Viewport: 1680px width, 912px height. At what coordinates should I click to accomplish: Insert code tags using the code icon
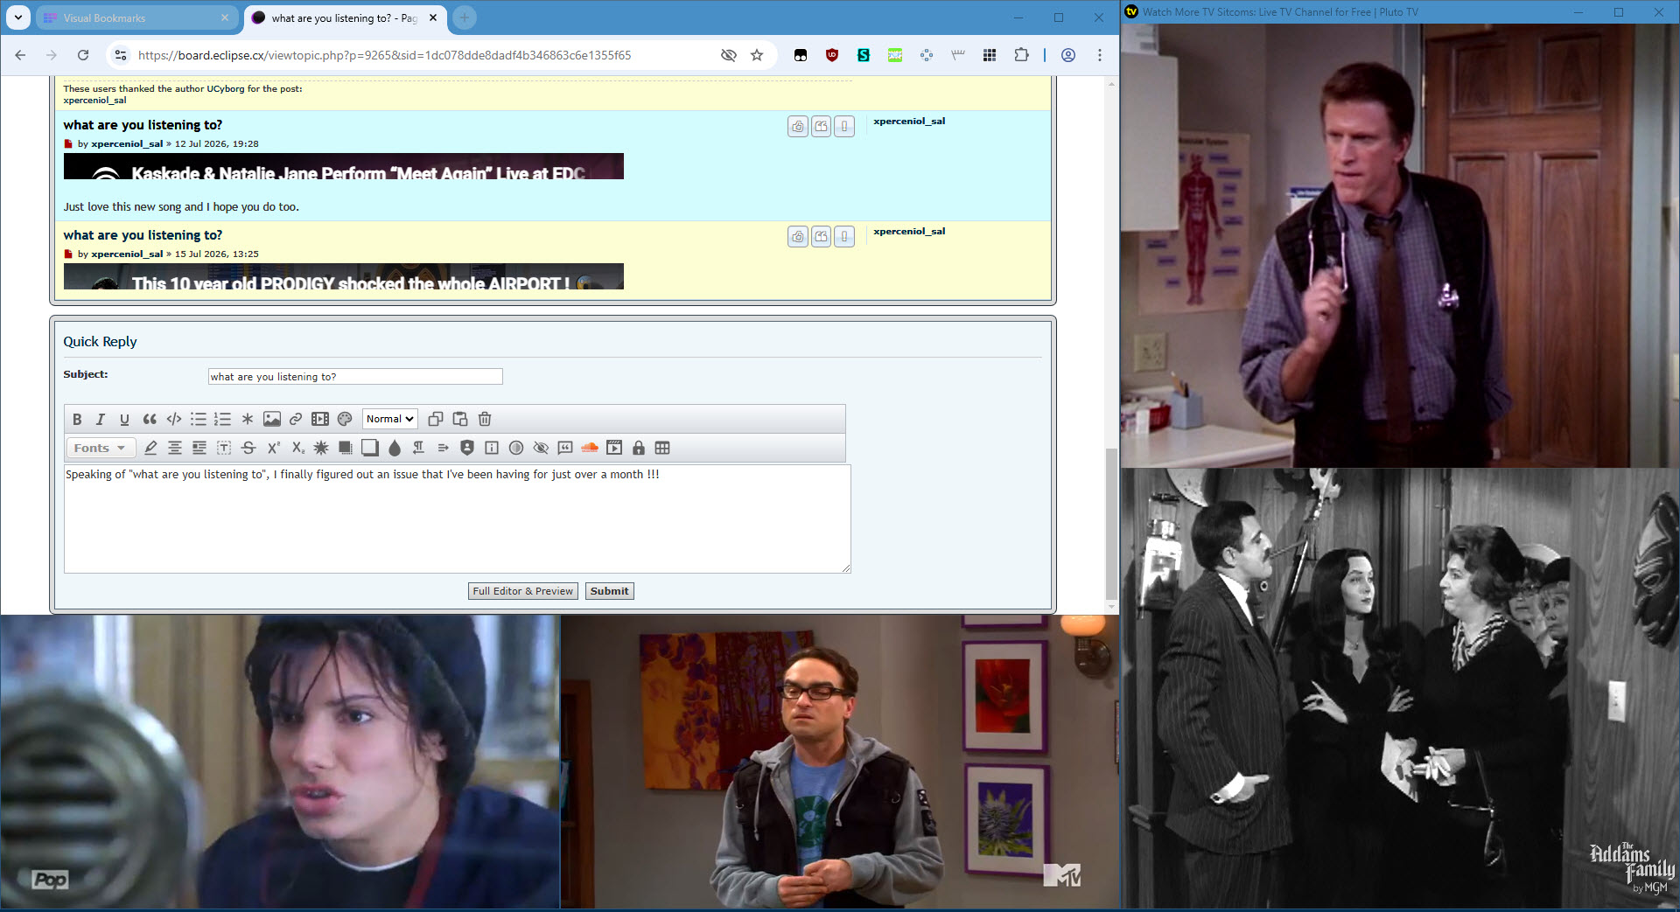click(x=174, y=419)
